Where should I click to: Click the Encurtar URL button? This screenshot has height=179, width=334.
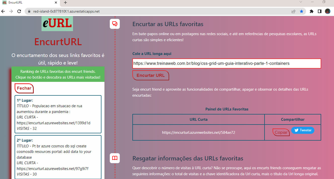pyautogui.click(x=151, y=75)
